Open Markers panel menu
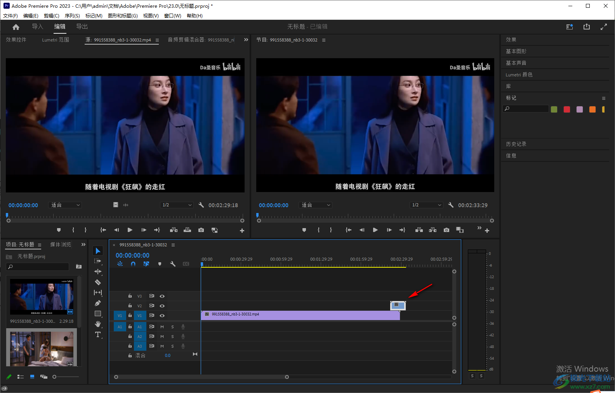 pyautogui.click(x=604, y=98)
